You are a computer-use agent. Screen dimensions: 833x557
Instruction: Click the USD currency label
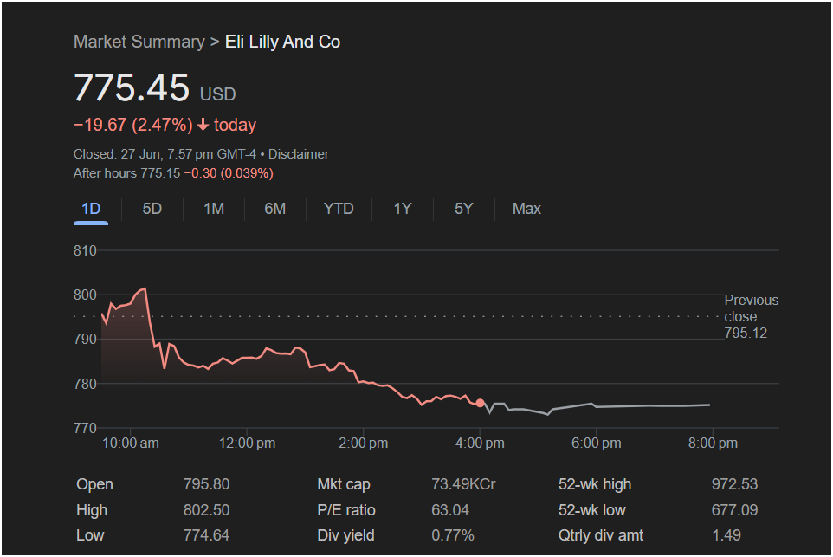[218, 94]
